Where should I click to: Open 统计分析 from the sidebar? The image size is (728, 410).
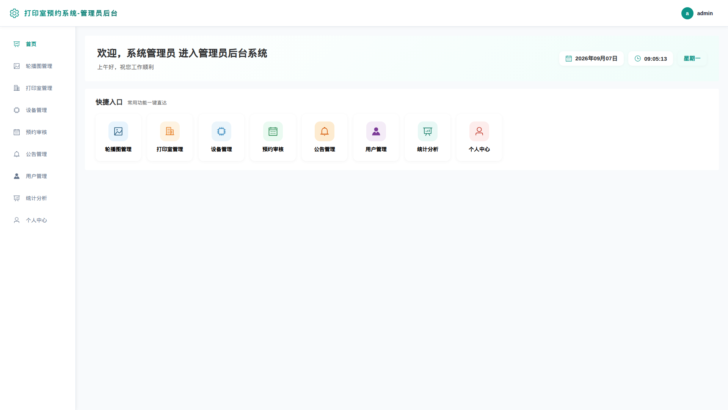click(x=38, y=198)
